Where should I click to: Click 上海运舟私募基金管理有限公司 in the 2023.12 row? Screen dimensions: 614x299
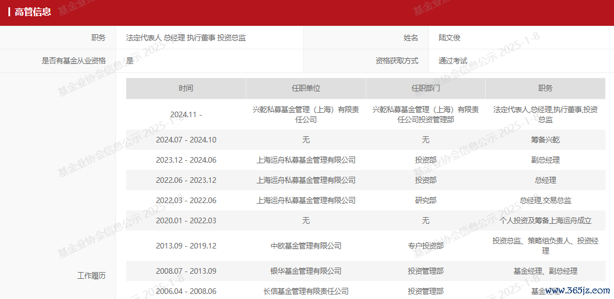306,160
